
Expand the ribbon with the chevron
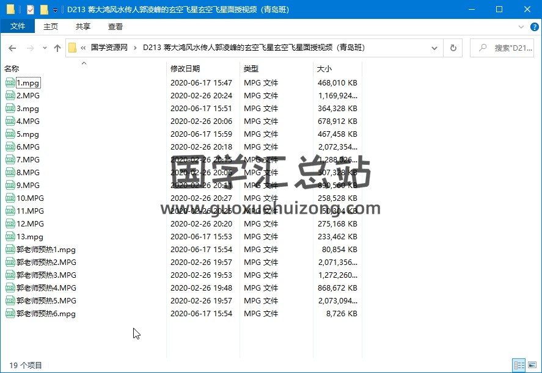click(x=521, y=27)
